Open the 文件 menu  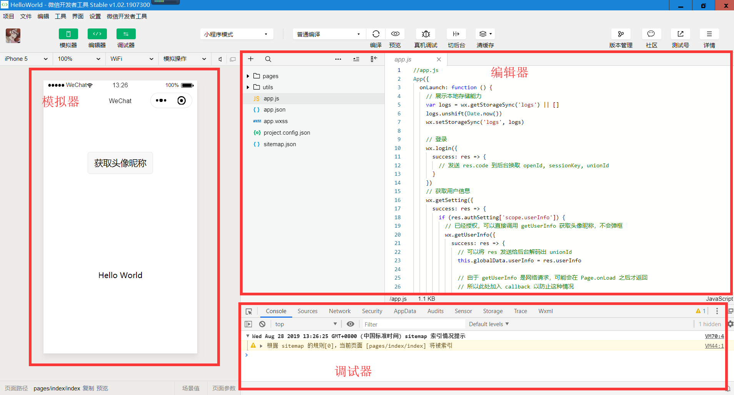pyautogui.click(x=26, y=16)
